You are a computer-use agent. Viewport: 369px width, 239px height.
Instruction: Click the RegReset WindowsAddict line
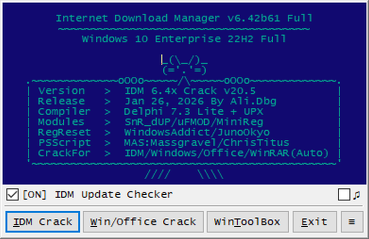click(x=184, y=132)
